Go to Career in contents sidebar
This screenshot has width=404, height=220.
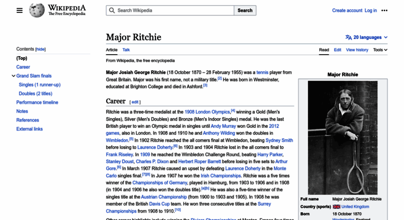tap(23, 67)
